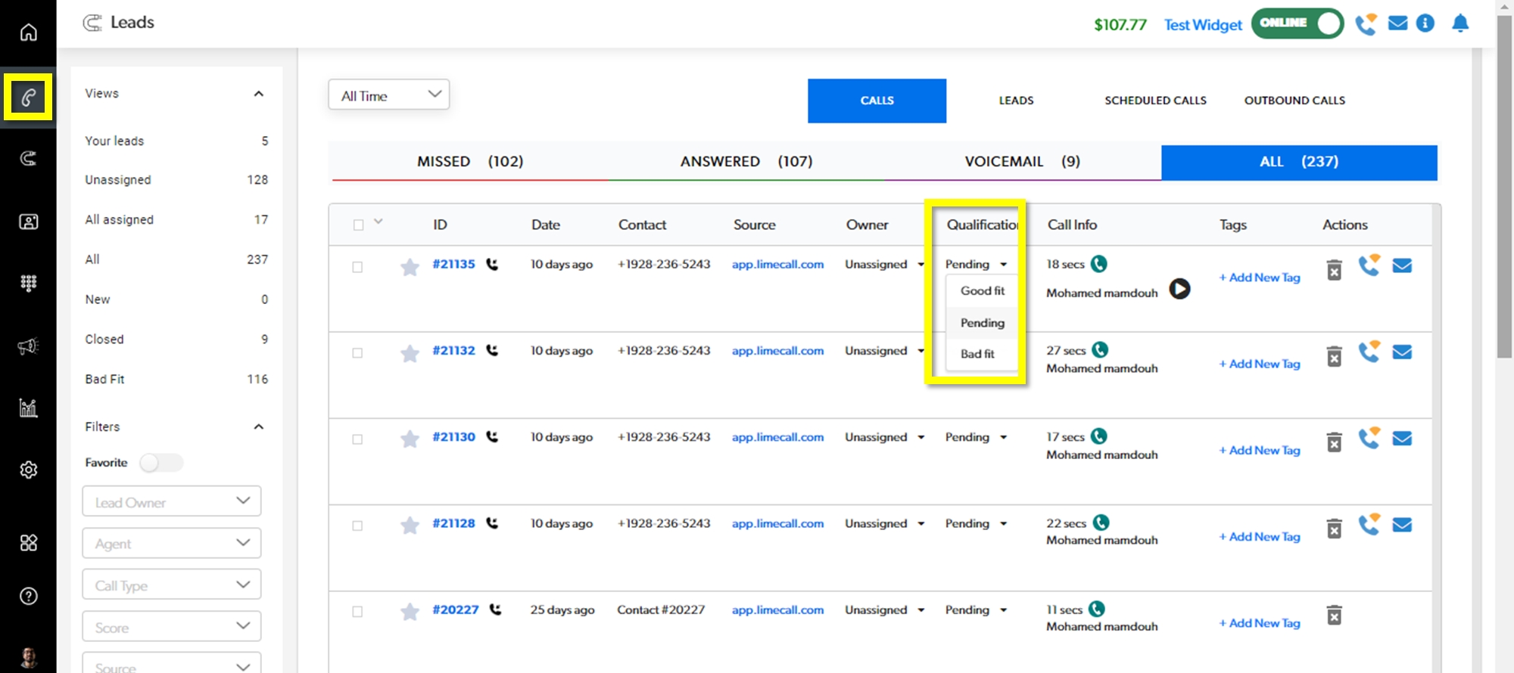Call back lead #21135 using phone icon

[1369, 265]
